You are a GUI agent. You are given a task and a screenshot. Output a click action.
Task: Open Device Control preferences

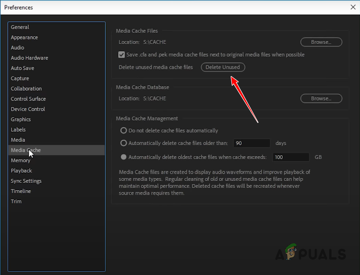click(x=28, y=109)
